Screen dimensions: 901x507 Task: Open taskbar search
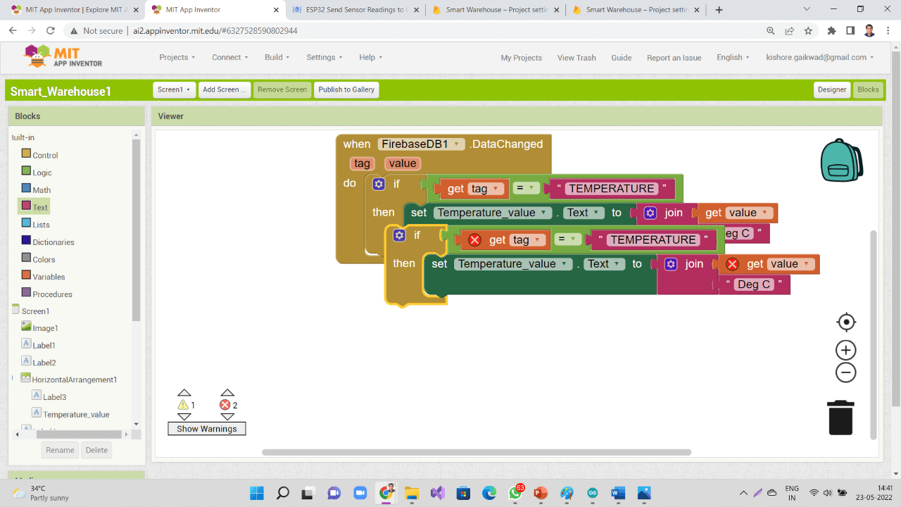tap(282, 493)
